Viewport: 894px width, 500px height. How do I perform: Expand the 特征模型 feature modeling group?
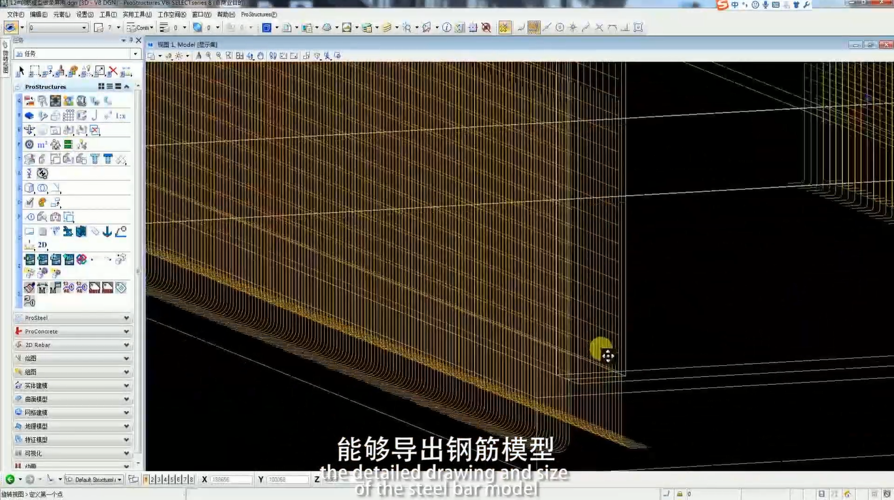tap(72, 440)
